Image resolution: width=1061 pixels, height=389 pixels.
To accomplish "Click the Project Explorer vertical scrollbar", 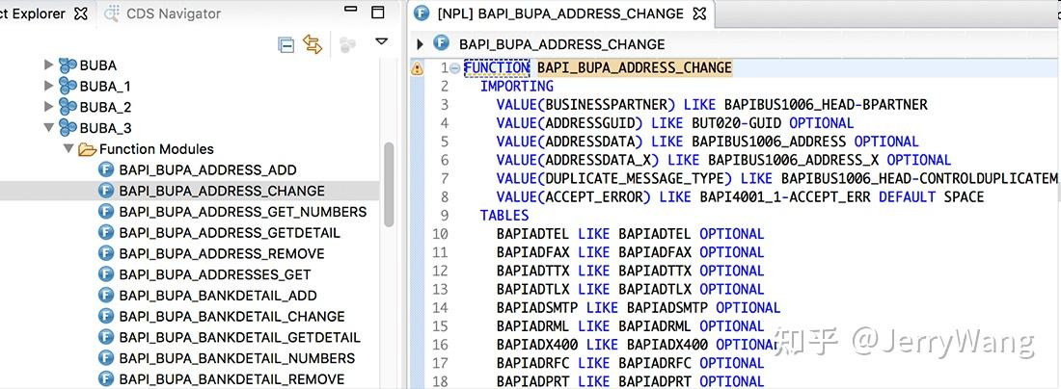I will click(389, 184).
